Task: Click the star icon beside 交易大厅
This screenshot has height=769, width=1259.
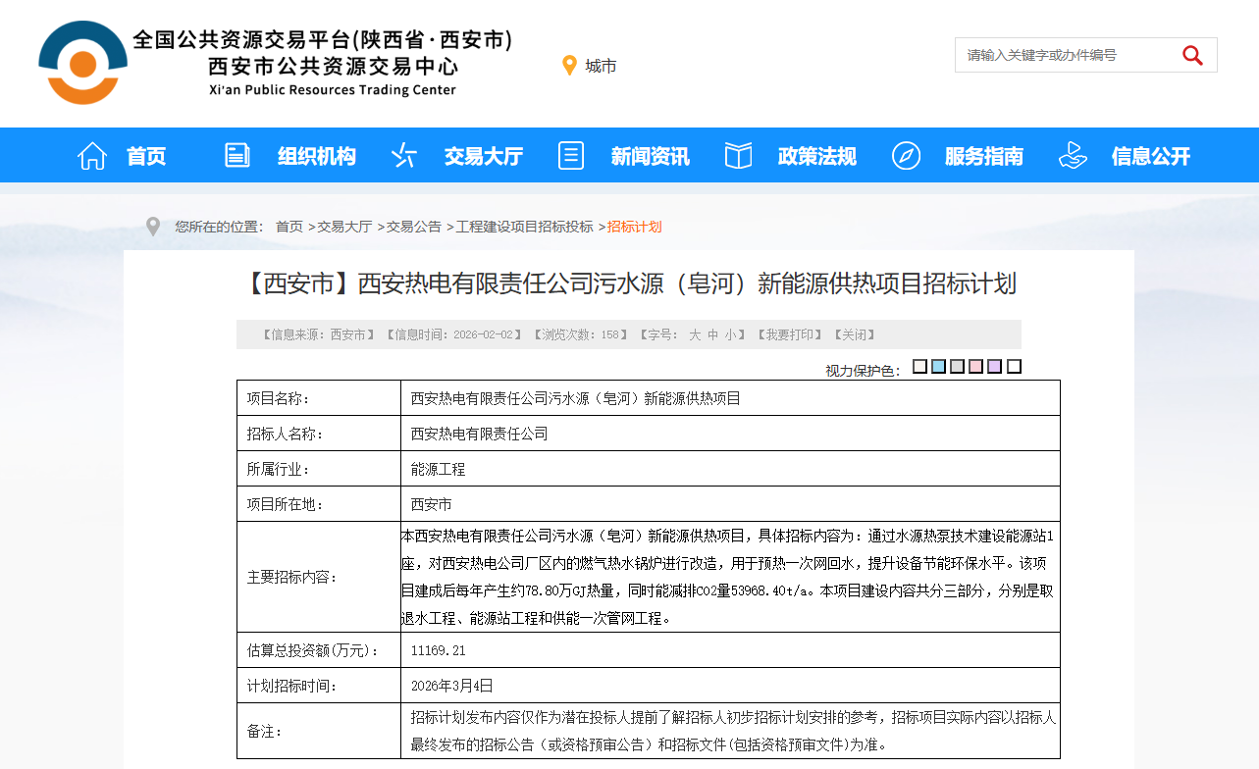Action: coord(404,155)
